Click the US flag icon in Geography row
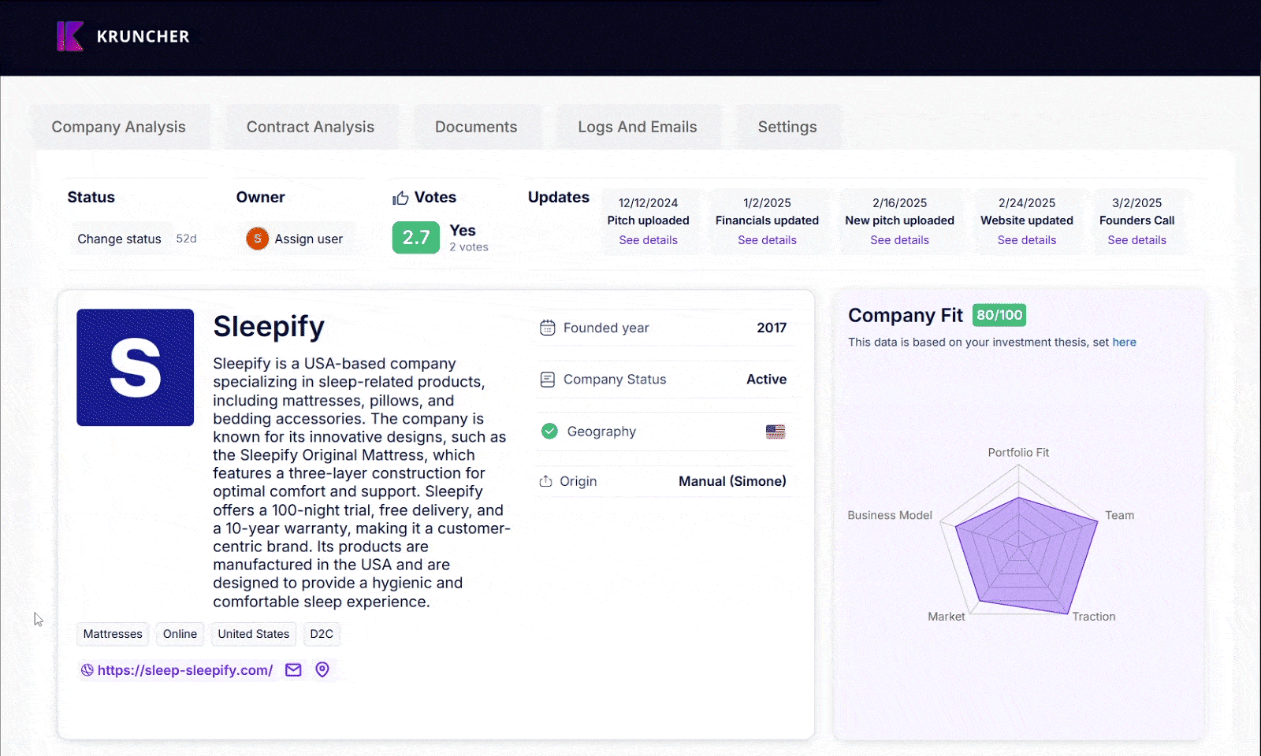 click(x=776, y=432)
